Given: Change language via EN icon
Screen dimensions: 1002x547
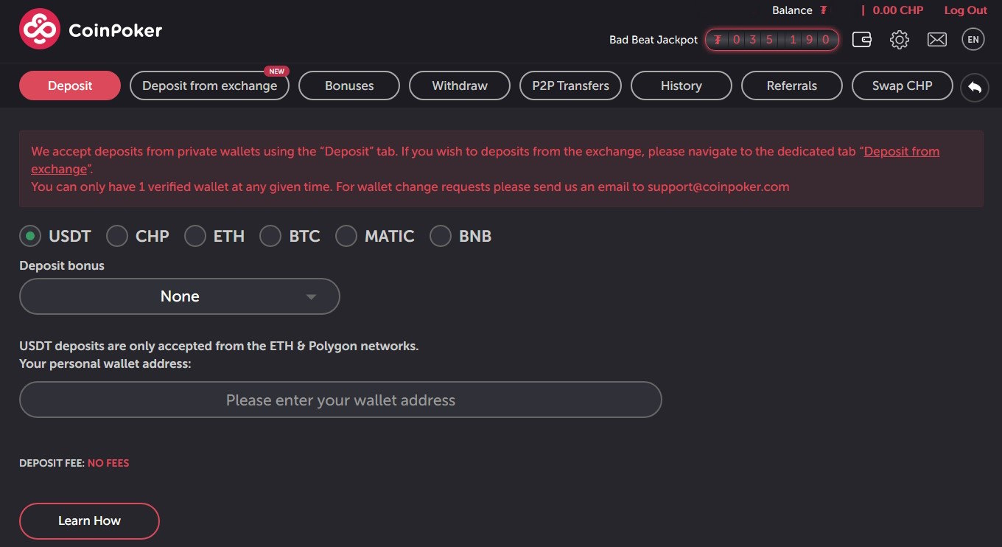Looking at the screenshot, I should (973, 40).
